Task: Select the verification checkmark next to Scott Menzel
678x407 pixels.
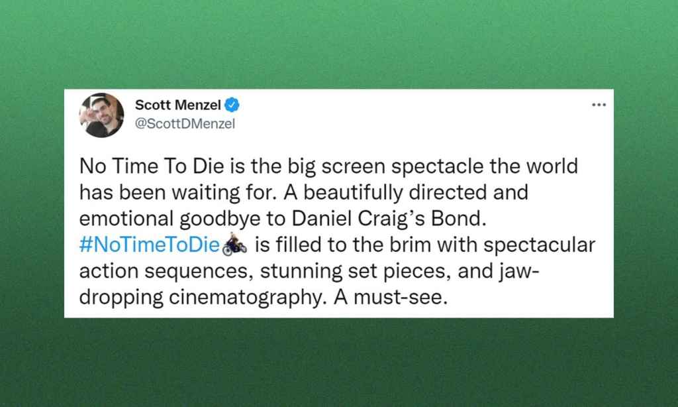Action: tap(230, 104)
